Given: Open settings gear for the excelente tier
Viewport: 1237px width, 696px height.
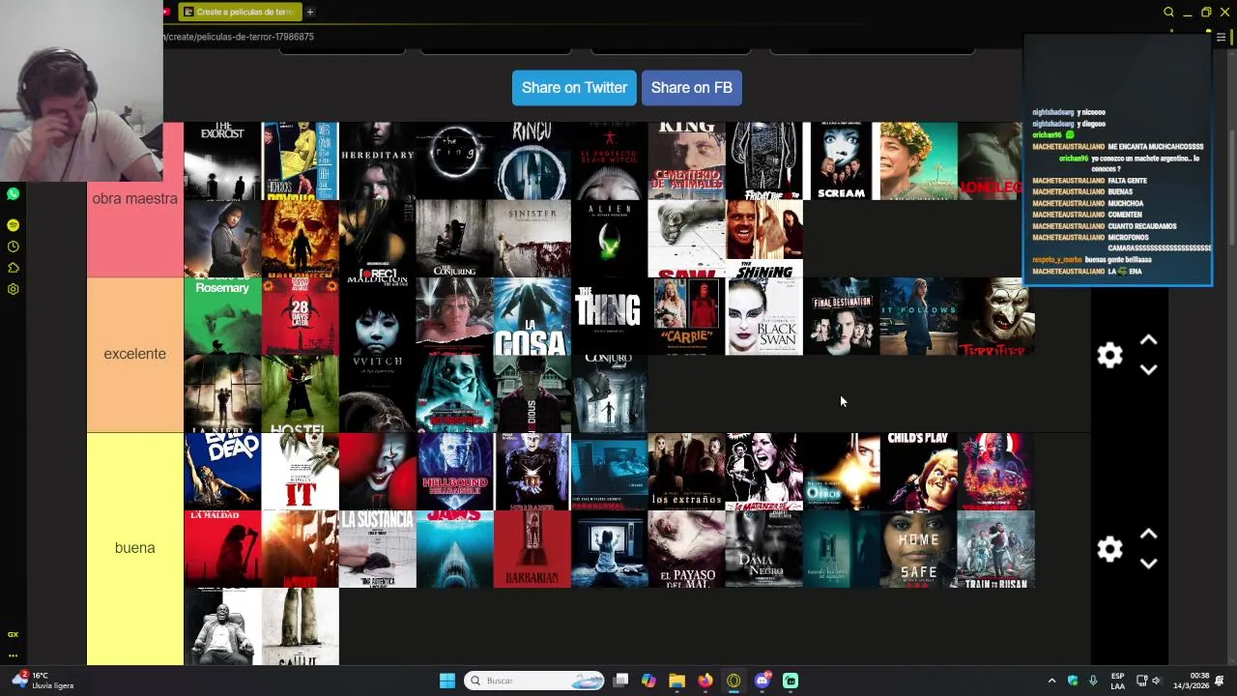Looking at the screenshot, I should click(x=1109, y=355).
